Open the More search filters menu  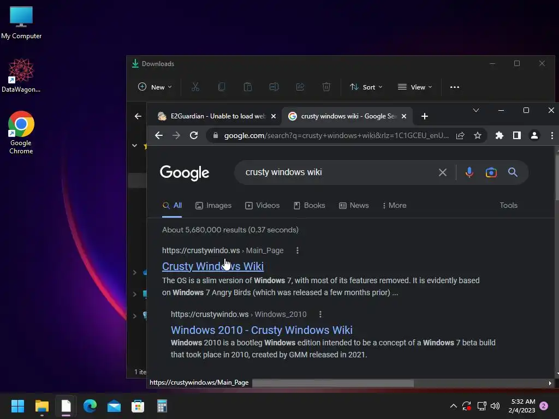click(x=394, y=206)
